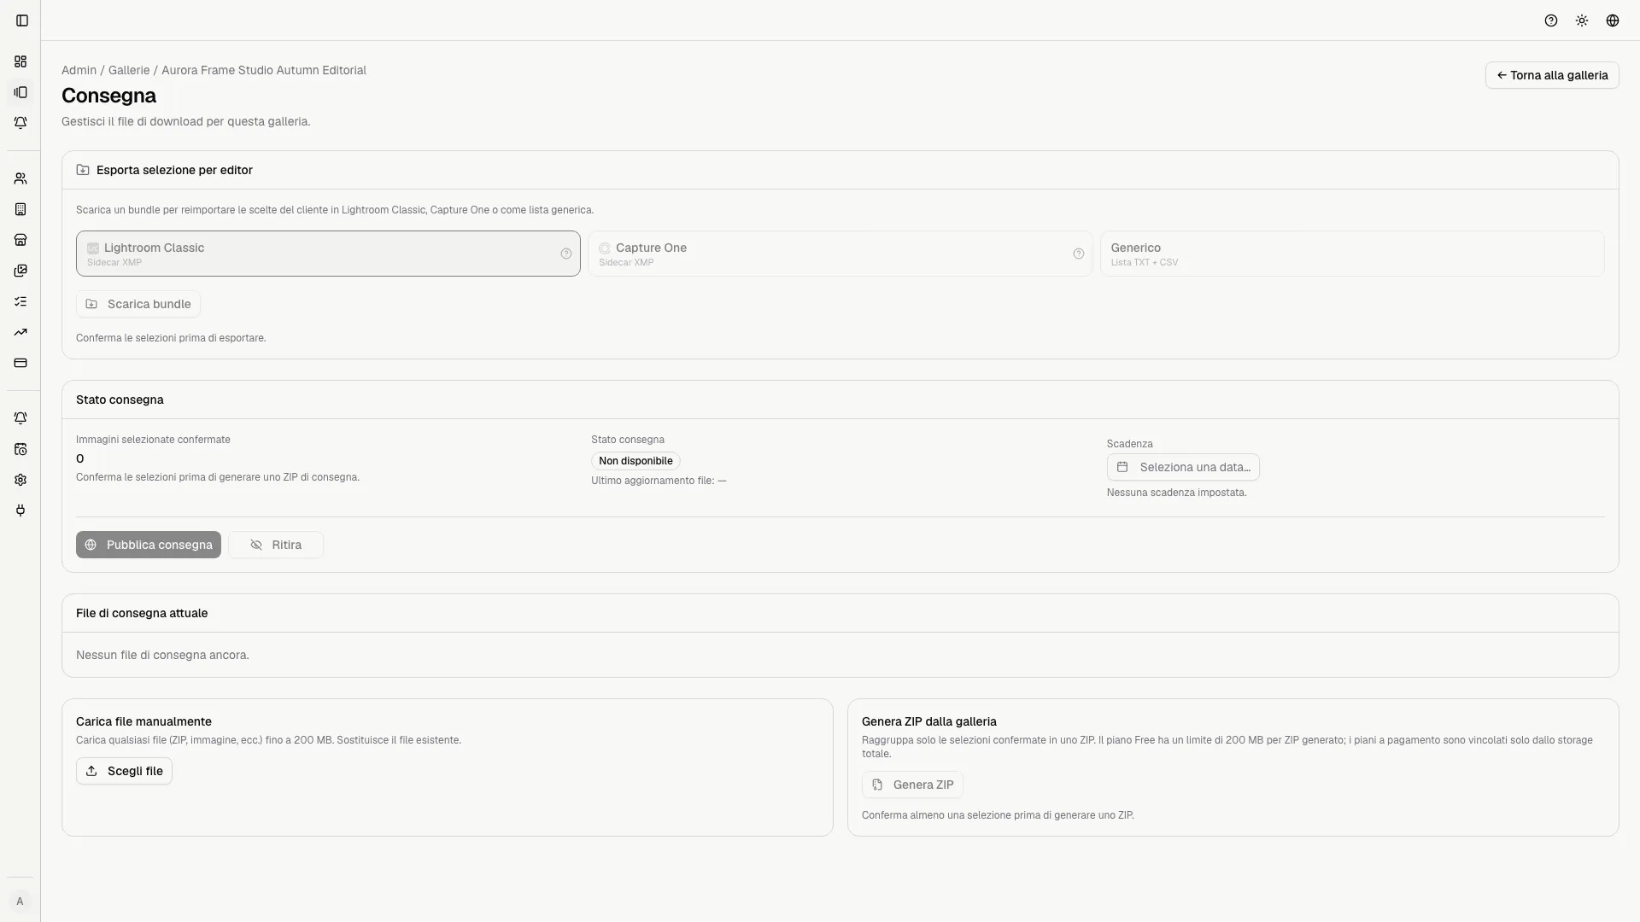The image size is (1640, 922).
Task: Click the Scarica bundle button
Action: pos(138,304)
